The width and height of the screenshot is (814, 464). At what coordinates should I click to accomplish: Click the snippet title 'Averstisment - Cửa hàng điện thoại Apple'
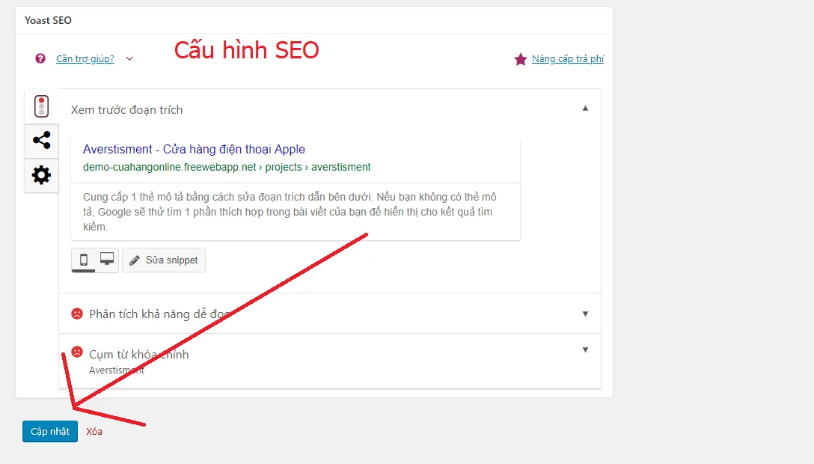[194, 149]
